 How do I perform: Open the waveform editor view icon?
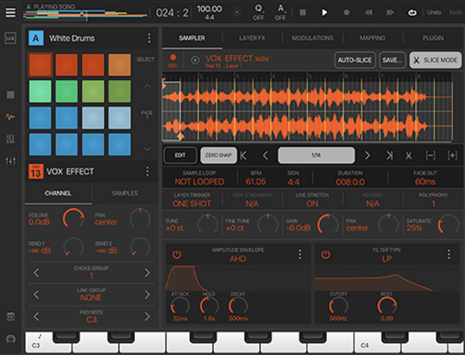[10, 117]
